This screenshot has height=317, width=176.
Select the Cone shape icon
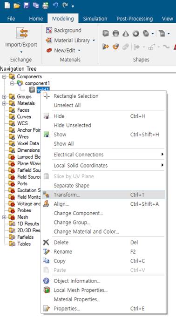(126, 34)
